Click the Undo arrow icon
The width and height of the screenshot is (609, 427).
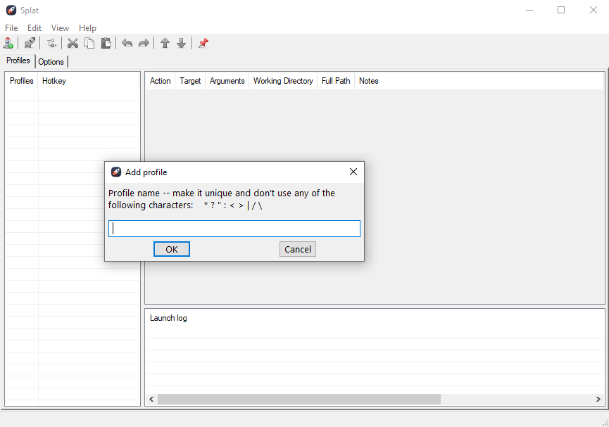(x=127, y=43)
